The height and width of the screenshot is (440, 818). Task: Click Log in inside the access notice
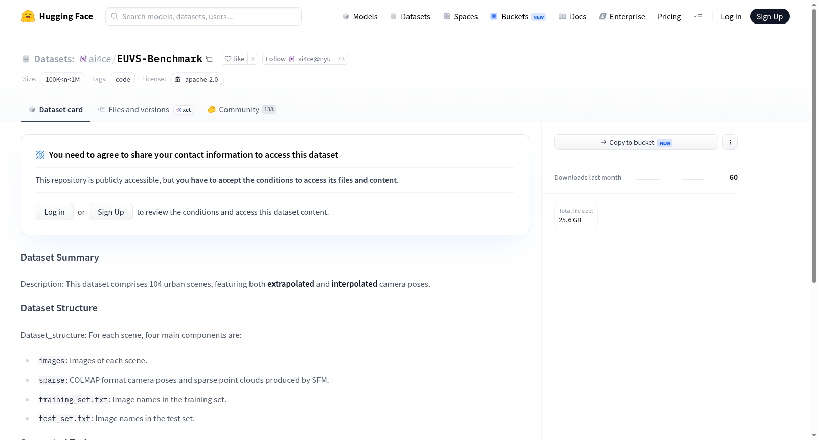point(55,212)
